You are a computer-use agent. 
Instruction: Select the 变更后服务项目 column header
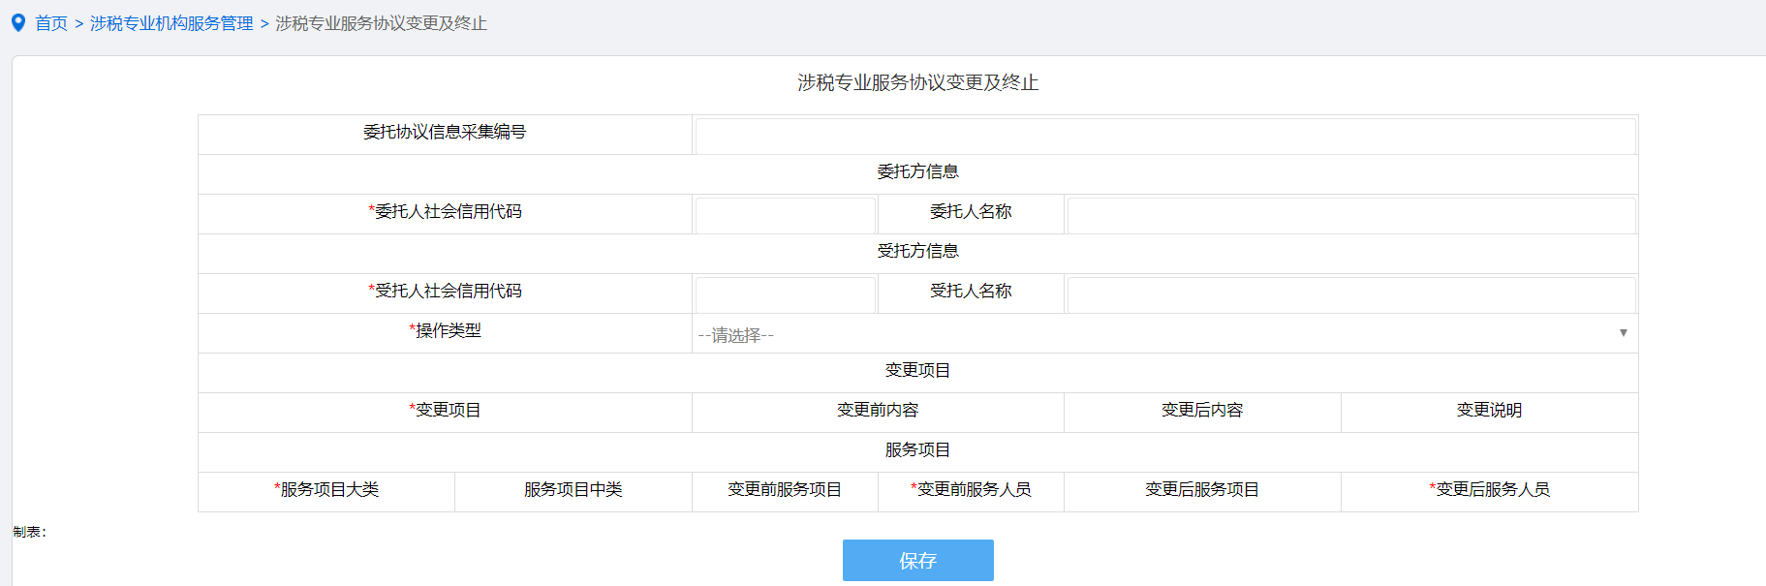pos(1202,490)
